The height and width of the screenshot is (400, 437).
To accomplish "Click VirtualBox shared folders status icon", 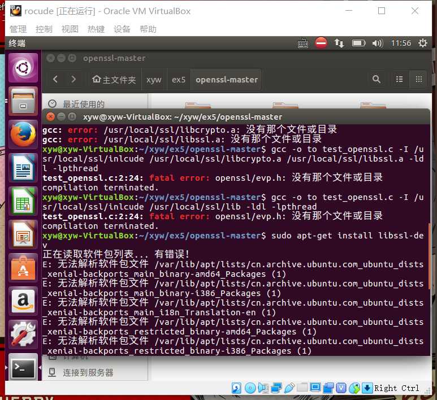I will [302, 388].
